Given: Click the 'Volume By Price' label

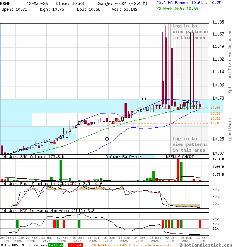Looking at the screenshot, I should tap(124, 157).
